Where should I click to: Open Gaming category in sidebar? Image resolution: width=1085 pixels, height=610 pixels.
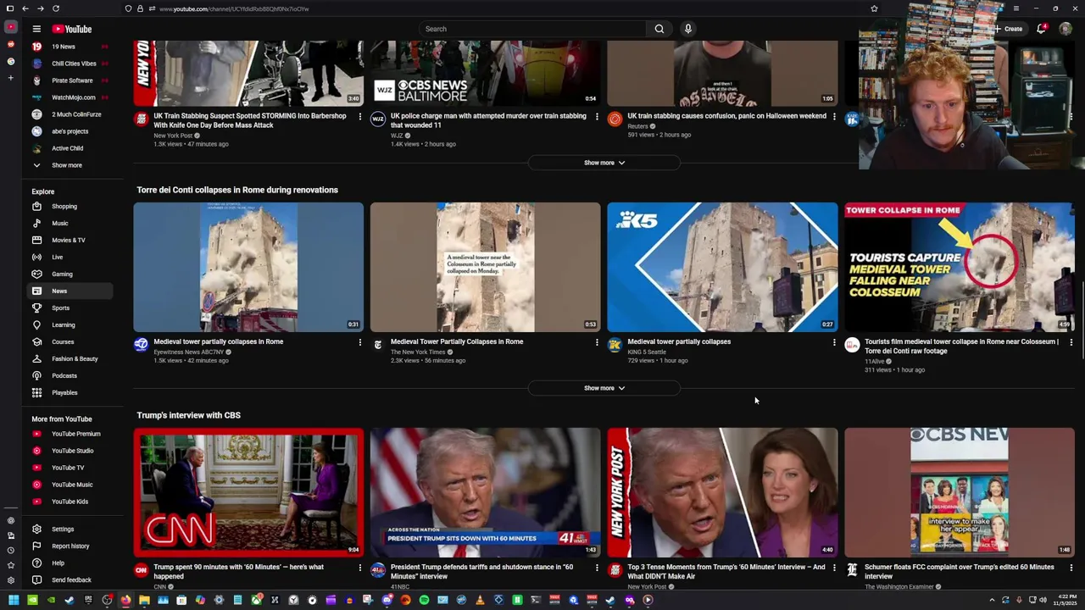click(70, 274)
